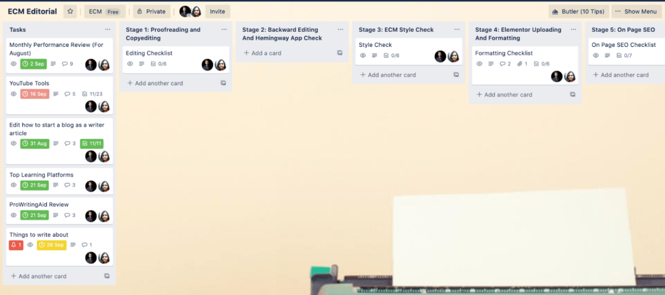Toggle the 31 Aug due date badge complete
Screen dimensions: 665x295
34,144
